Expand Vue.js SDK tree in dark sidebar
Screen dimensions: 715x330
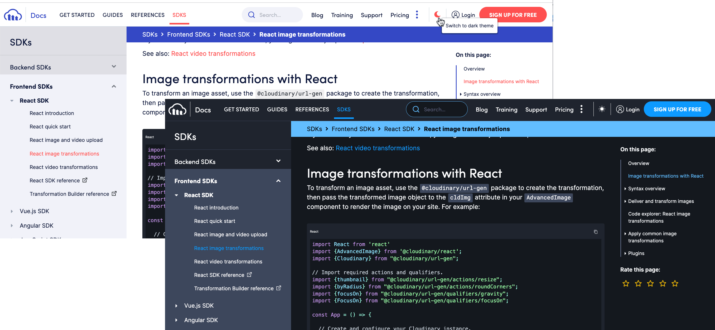point(176,306)
